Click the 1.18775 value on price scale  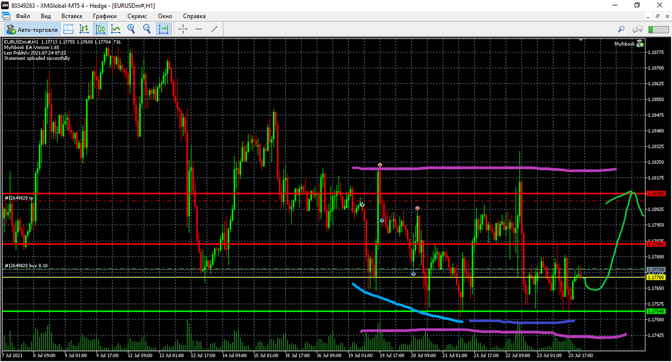[656, 52]
